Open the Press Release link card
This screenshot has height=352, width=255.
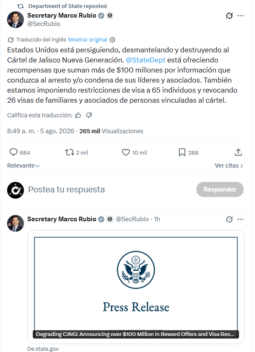[x=136, y=287]
